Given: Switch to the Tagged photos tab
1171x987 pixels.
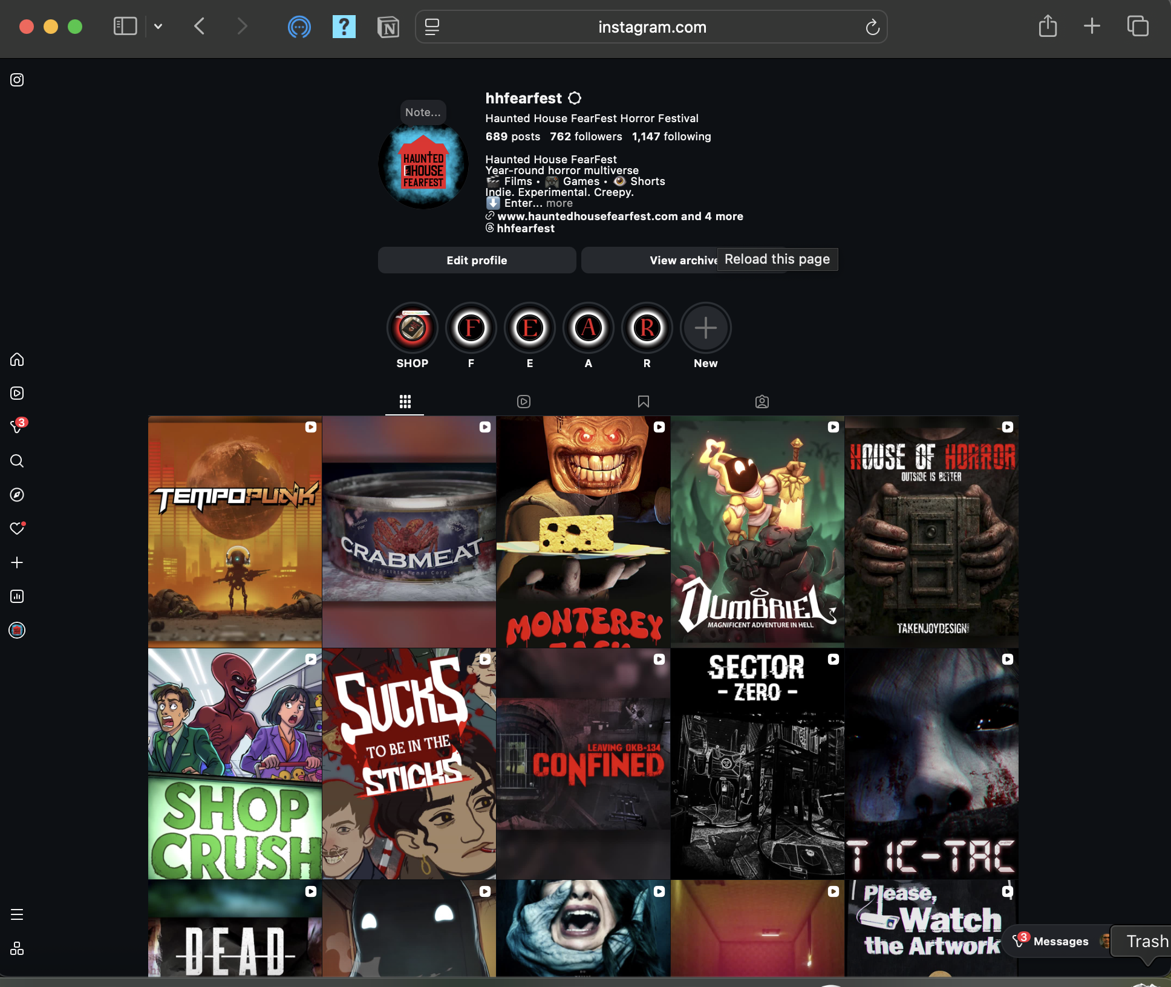Looking at the screenshot, I should (762, 402).
